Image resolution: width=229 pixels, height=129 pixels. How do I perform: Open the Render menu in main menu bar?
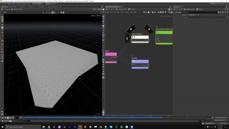[x=9, y=4]
